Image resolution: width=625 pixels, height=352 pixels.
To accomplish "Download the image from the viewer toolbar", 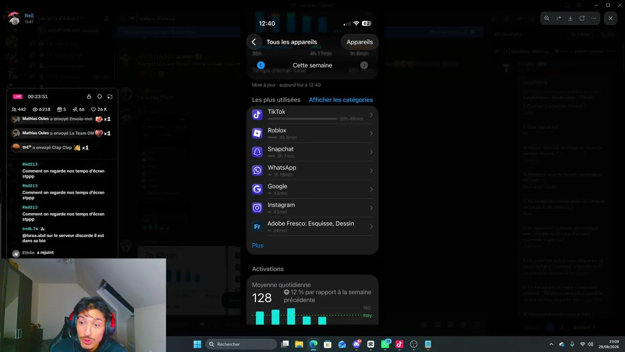I will (570, 18).
